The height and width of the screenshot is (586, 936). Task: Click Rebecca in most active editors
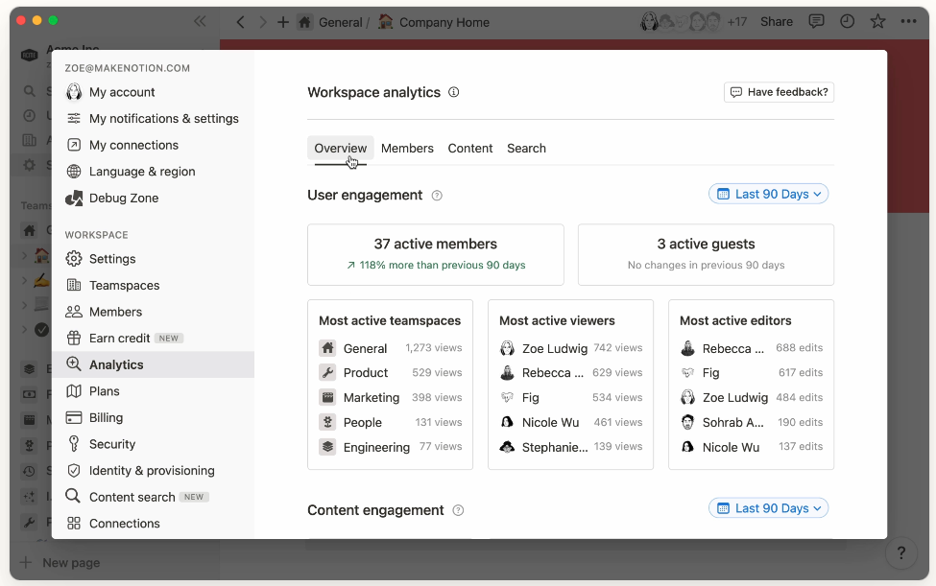point(751,348)
